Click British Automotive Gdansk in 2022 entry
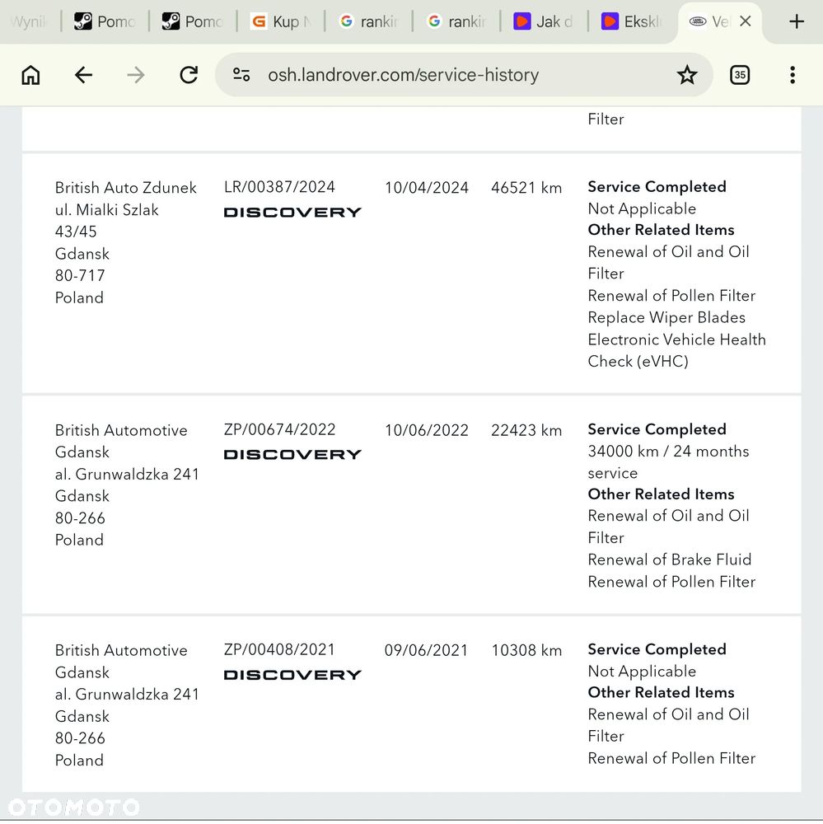The height and width of the screenshot is (824, 823). pos(121,441)
